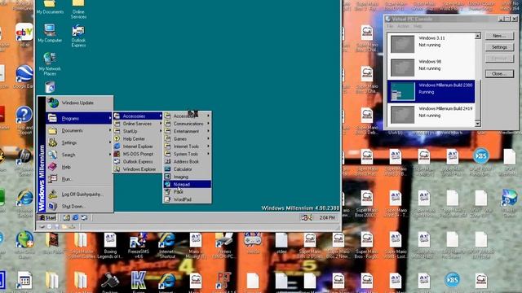
Task: Open Google Earth icon on host desktop
Action: [x=24, y=77]
